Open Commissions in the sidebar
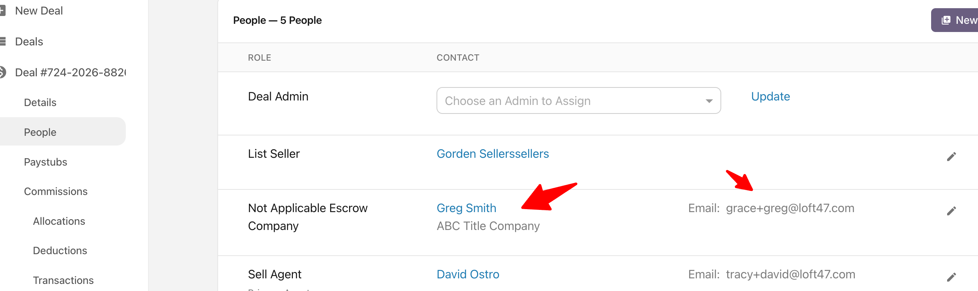Screen dimensions: 978x291 pos(56,191)
